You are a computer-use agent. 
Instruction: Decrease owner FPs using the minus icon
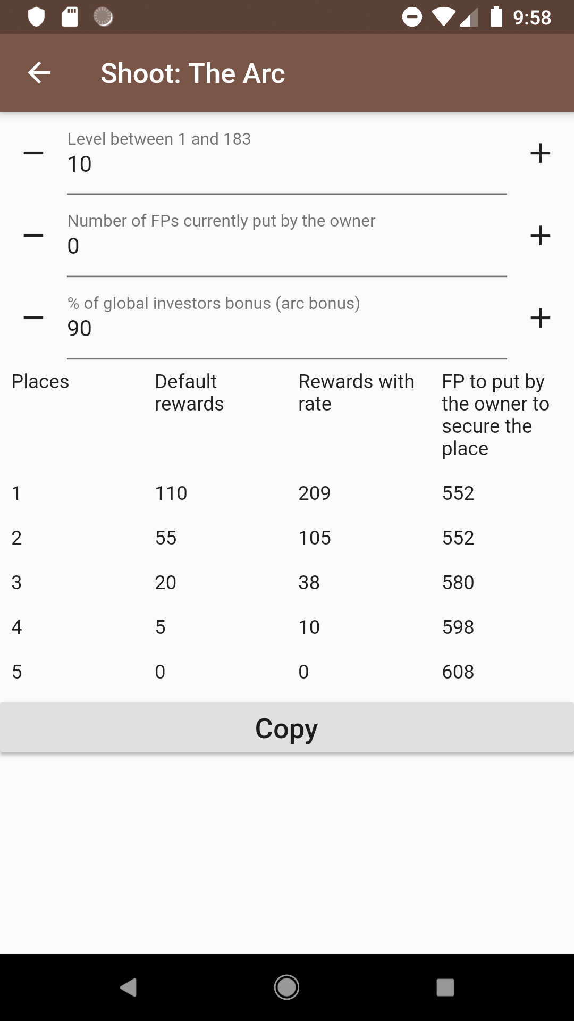click(x=33, y=236)
